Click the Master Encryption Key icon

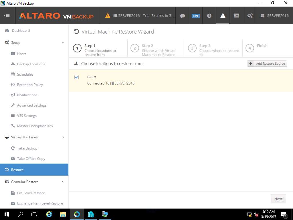click(13, 126)
